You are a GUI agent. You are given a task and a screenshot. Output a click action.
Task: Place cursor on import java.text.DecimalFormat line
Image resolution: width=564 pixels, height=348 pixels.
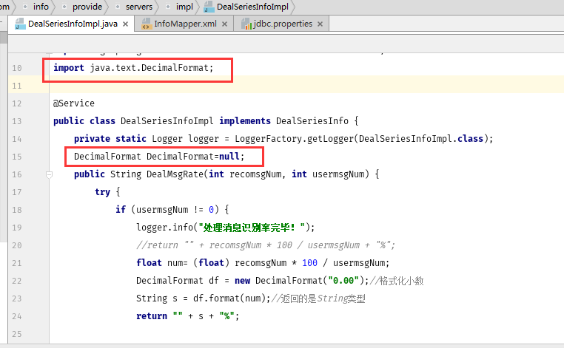133,68
